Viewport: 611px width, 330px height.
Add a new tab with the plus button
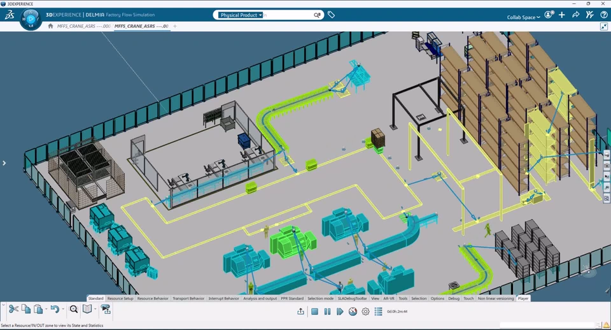pyautogui.click(x=175, y=26)
